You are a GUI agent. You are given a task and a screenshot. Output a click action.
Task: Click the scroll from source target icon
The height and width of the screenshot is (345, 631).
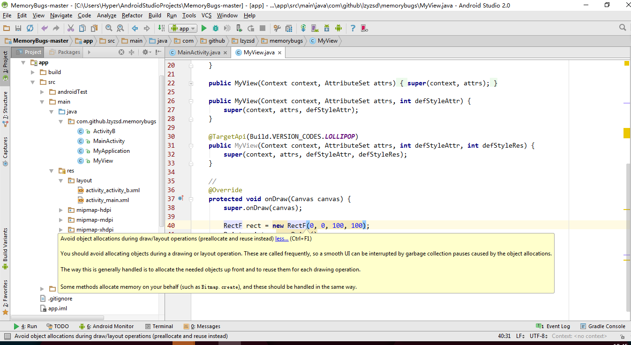click(121, 52)
